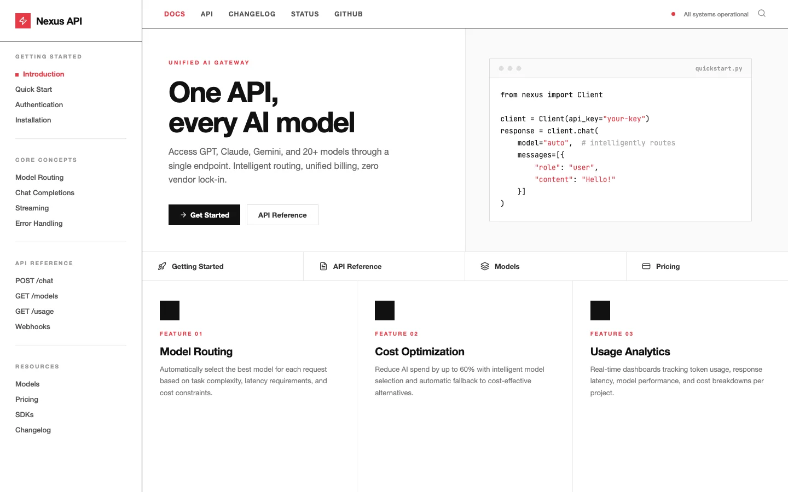
Task: Go to STATUS in the top navigation
Action: 305,14
